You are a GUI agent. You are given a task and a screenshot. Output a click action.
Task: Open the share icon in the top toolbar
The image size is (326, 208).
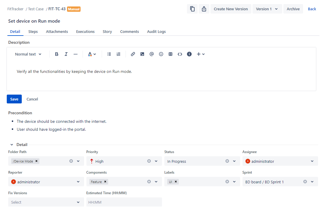204,9
